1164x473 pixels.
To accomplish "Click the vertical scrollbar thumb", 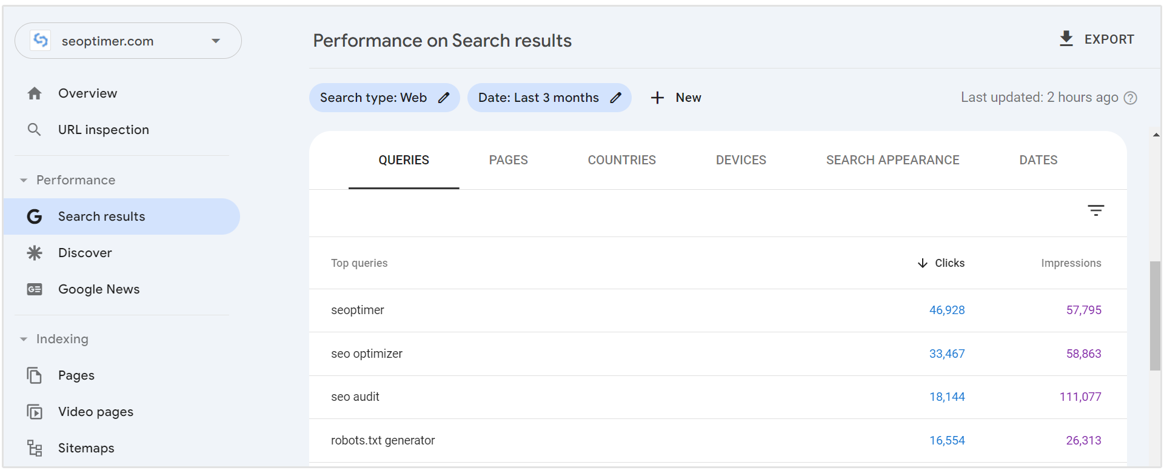I will 1155,315.
